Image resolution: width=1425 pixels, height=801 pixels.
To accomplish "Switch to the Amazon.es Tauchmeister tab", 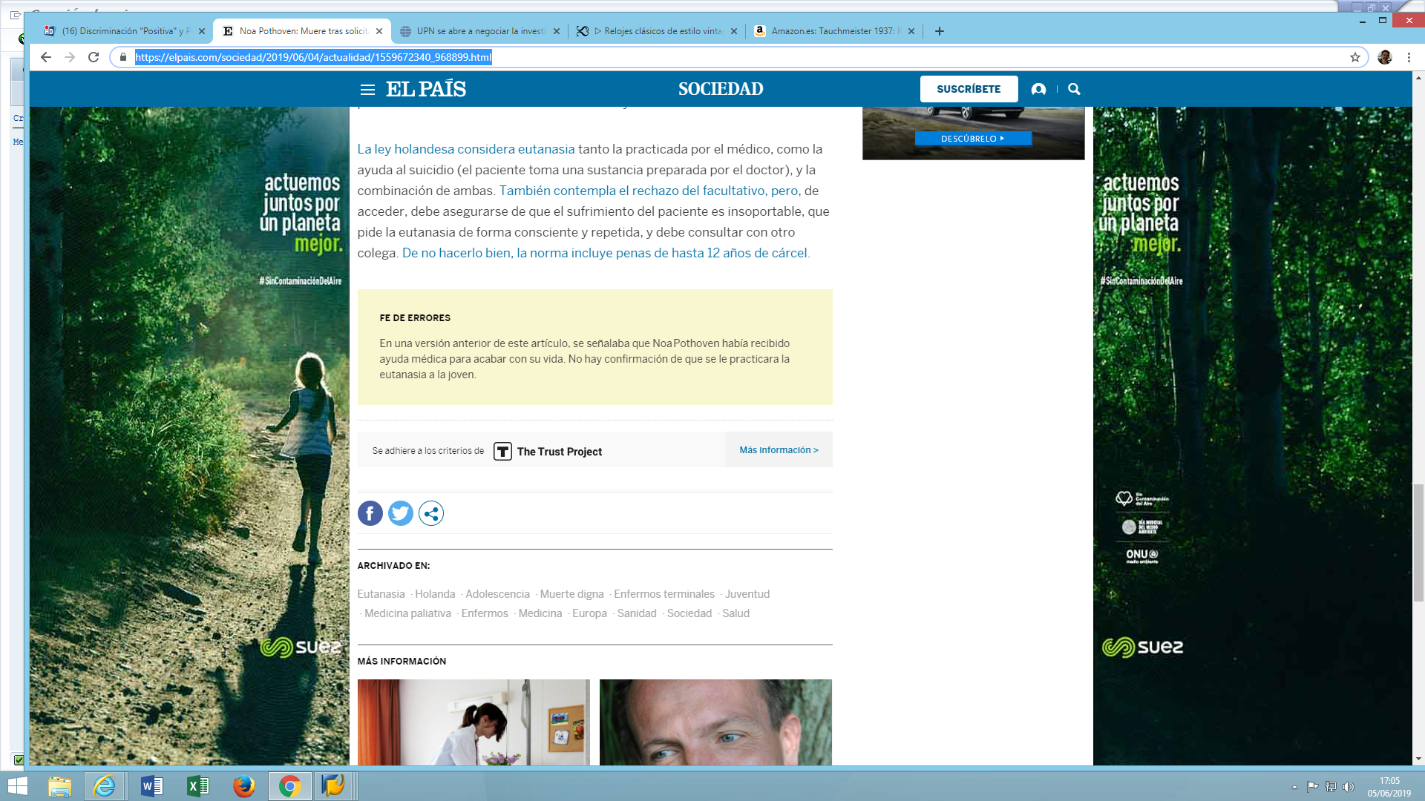I will click(x=834, y=31).
